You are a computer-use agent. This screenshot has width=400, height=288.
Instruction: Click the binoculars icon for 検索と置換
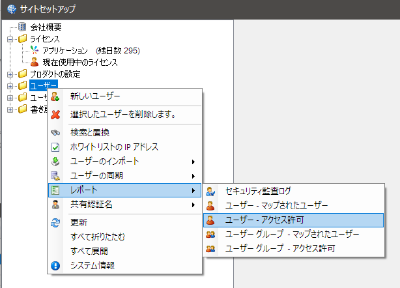[55, 133]
